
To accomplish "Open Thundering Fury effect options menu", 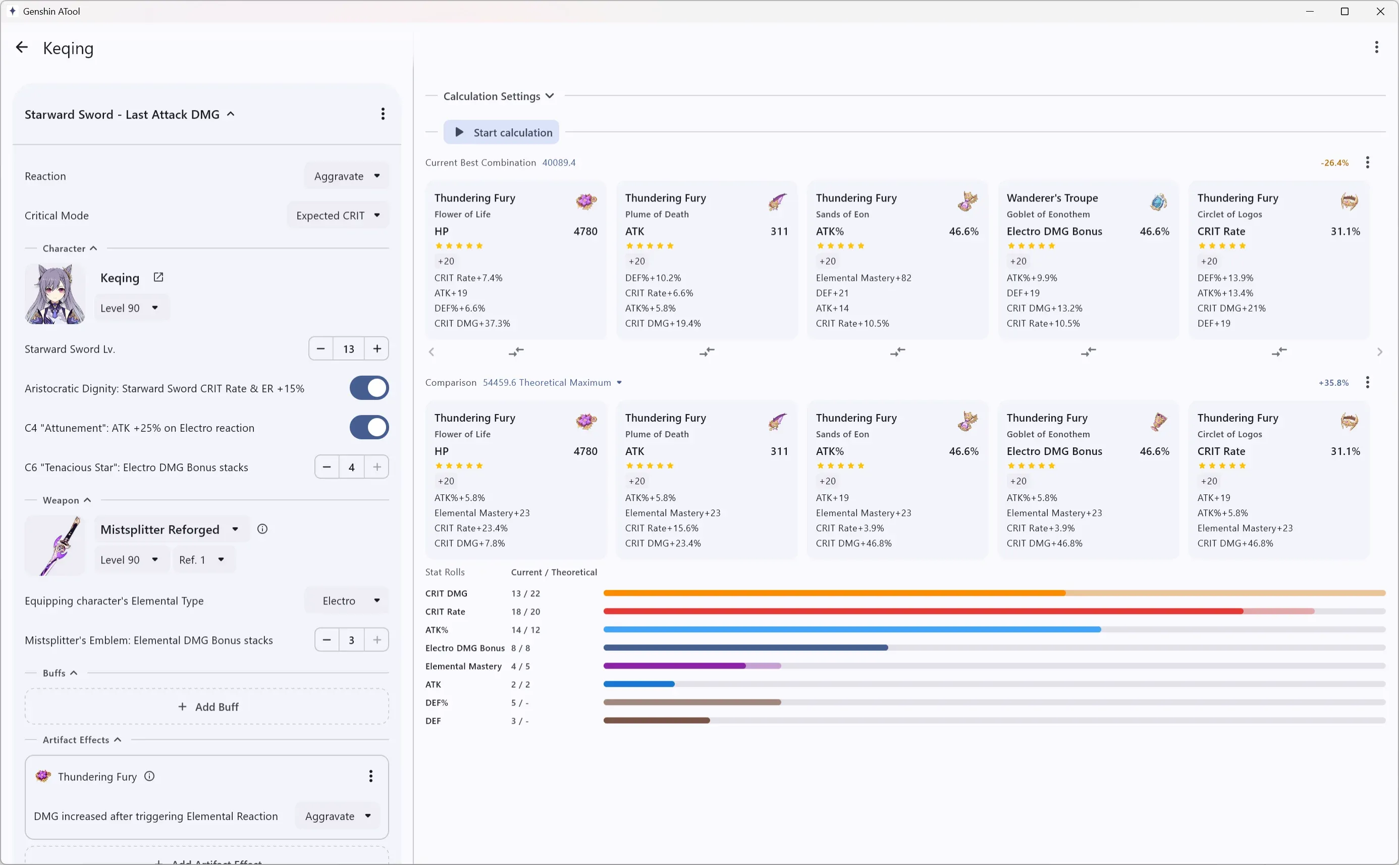I will tap(370, 776).
